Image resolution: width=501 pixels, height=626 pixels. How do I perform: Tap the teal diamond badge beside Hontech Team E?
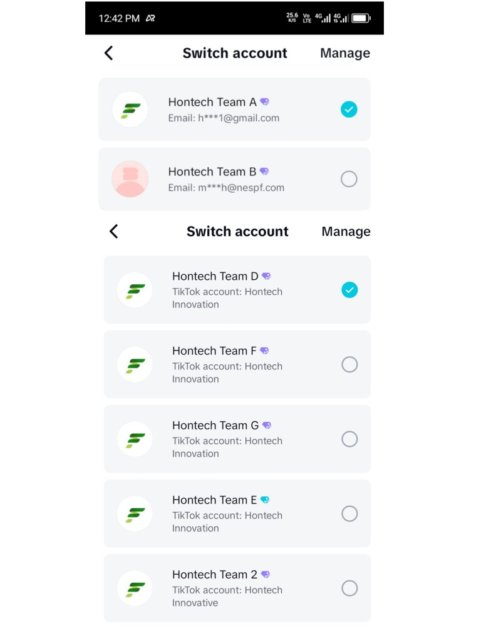265,500
